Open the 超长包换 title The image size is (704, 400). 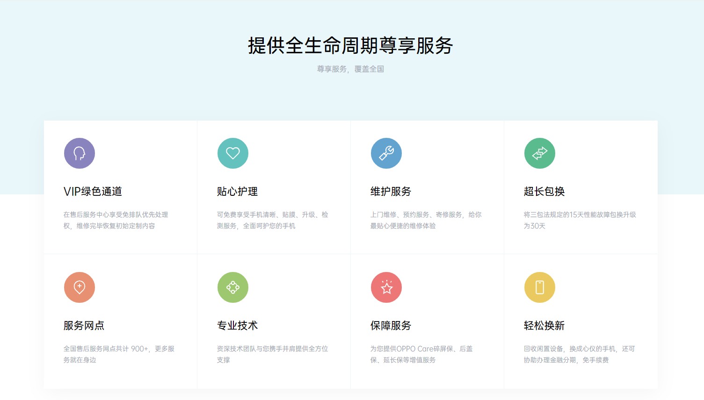[x=544, y=192]
